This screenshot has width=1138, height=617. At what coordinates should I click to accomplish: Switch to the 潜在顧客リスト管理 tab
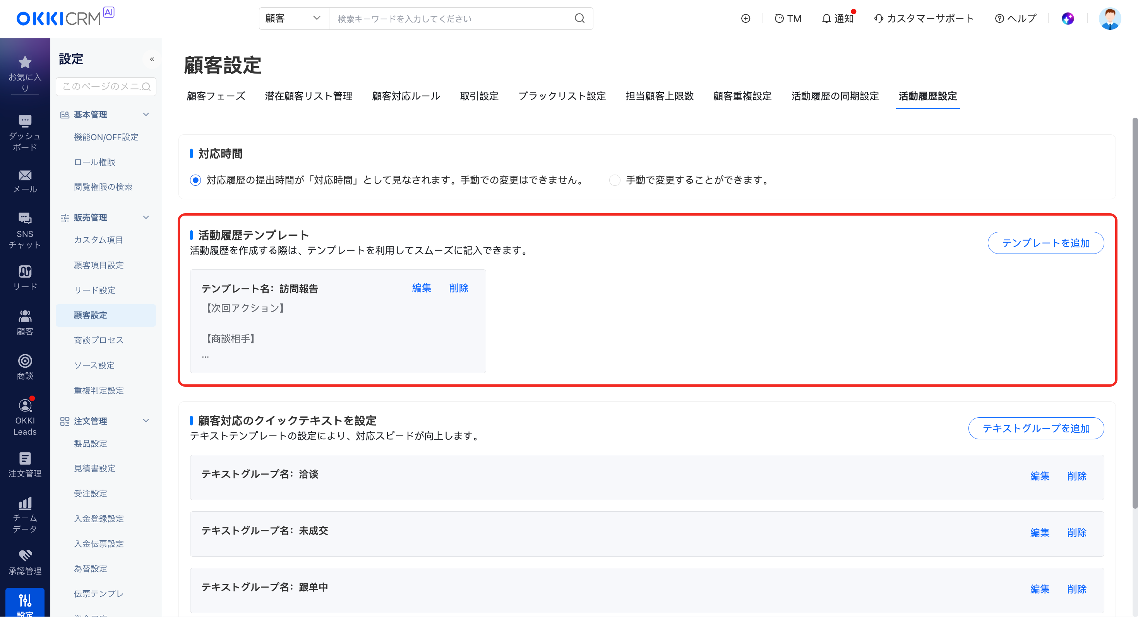click(x=308, y=96)
